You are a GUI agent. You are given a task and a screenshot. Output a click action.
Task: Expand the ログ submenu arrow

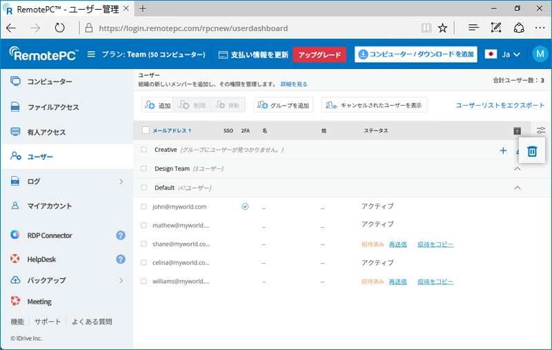tap(121, 182)
